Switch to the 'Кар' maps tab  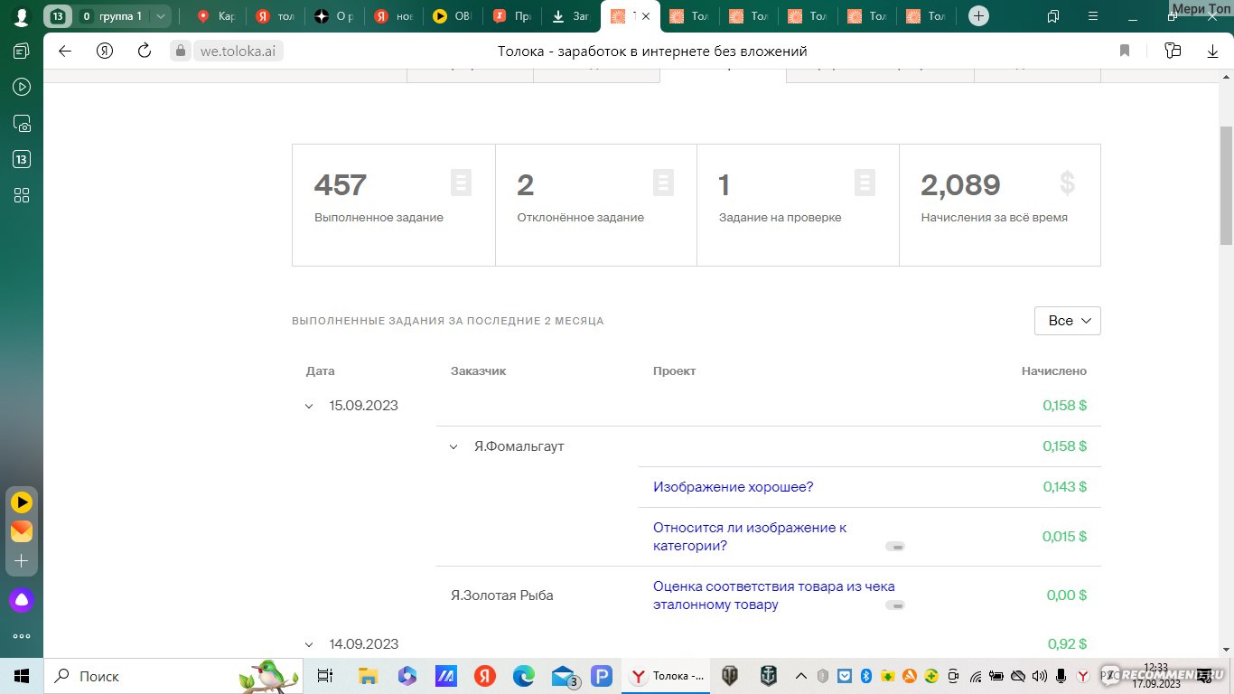217,16
